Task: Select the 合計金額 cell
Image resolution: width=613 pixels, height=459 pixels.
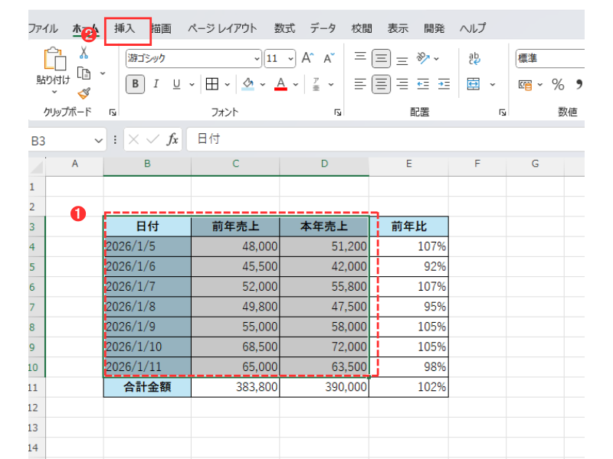Action: [147, 387]
